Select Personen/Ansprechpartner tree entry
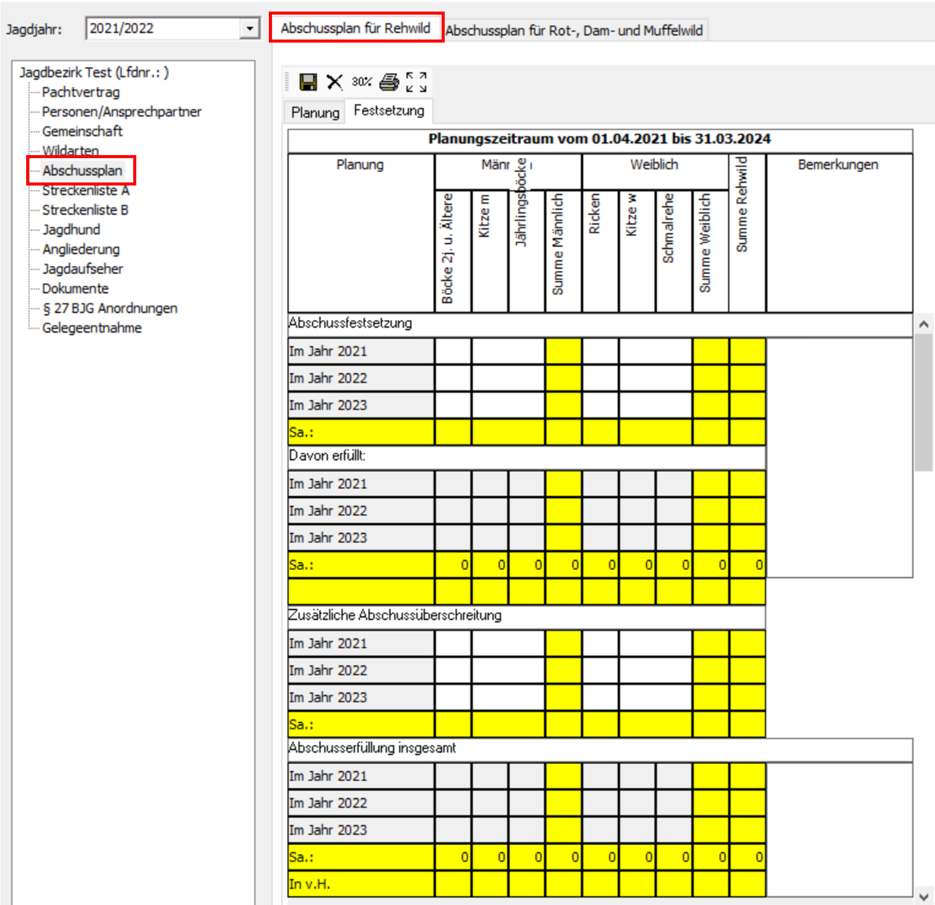935x905 pixels. pos(122,112)
